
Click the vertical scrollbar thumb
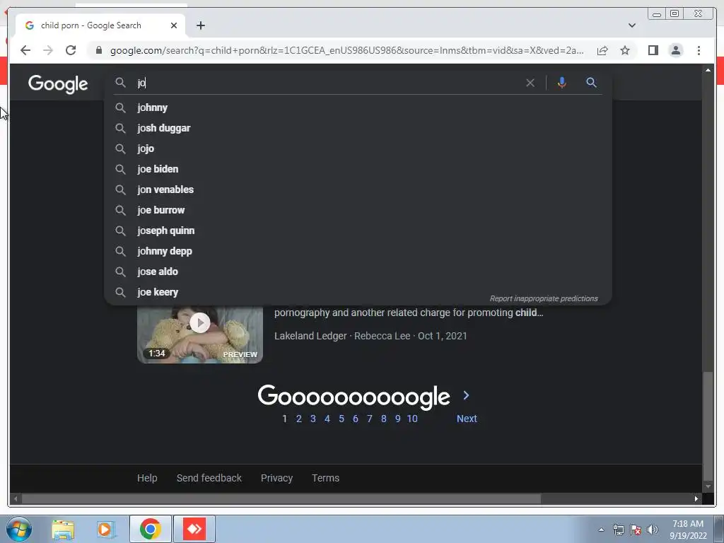[708, 426]
